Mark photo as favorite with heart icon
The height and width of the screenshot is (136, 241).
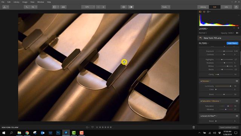tap(92, 127)
